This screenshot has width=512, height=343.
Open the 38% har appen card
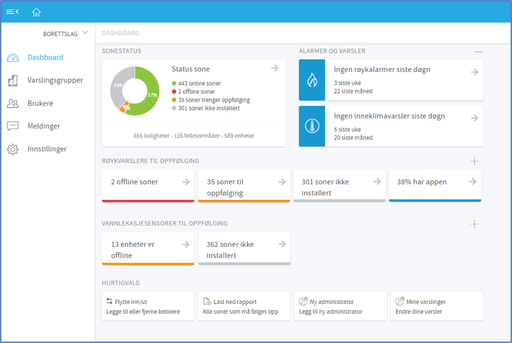[434, 185]
